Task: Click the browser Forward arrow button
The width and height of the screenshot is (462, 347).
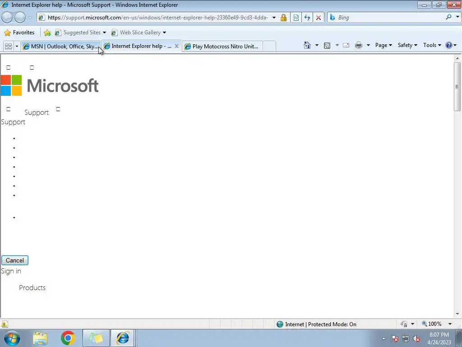Action: (x=20, y=18)
